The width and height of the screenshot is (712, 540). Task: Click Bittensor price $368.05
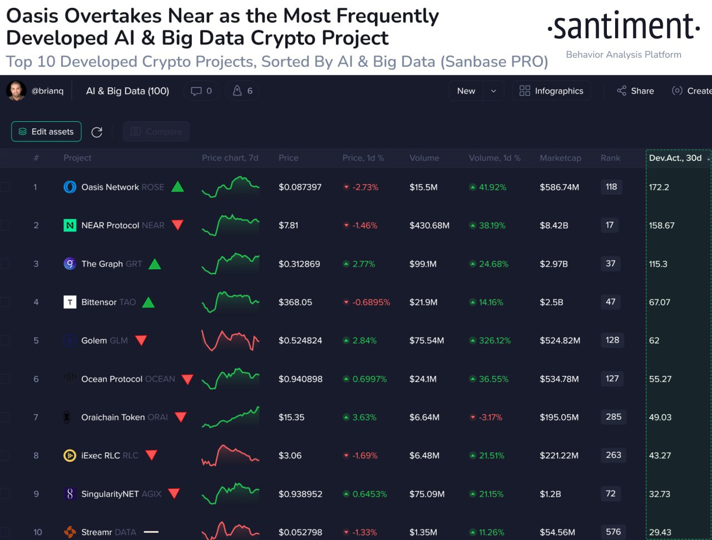295,302
